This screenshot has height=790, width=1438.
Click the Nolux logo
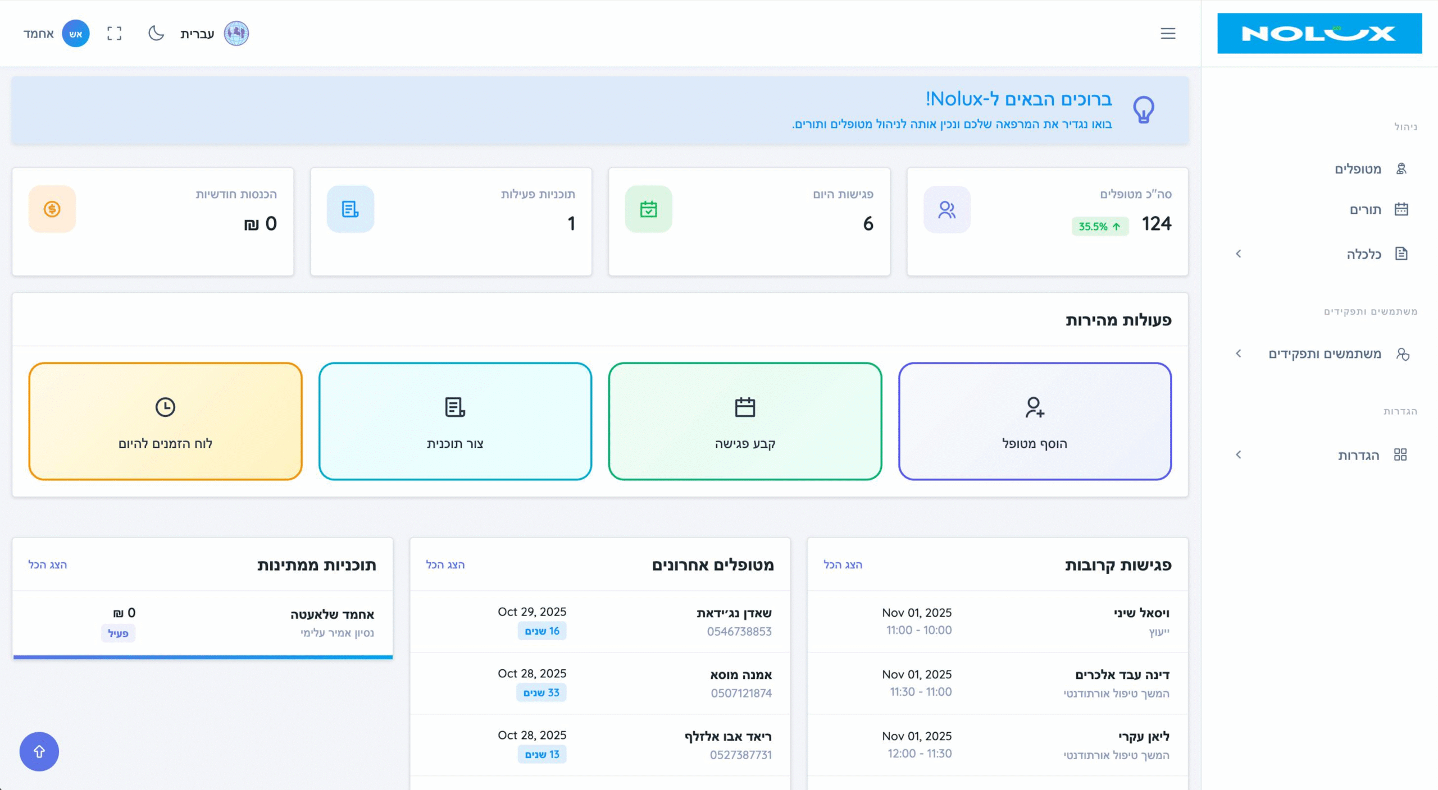tap(1319, 34)
